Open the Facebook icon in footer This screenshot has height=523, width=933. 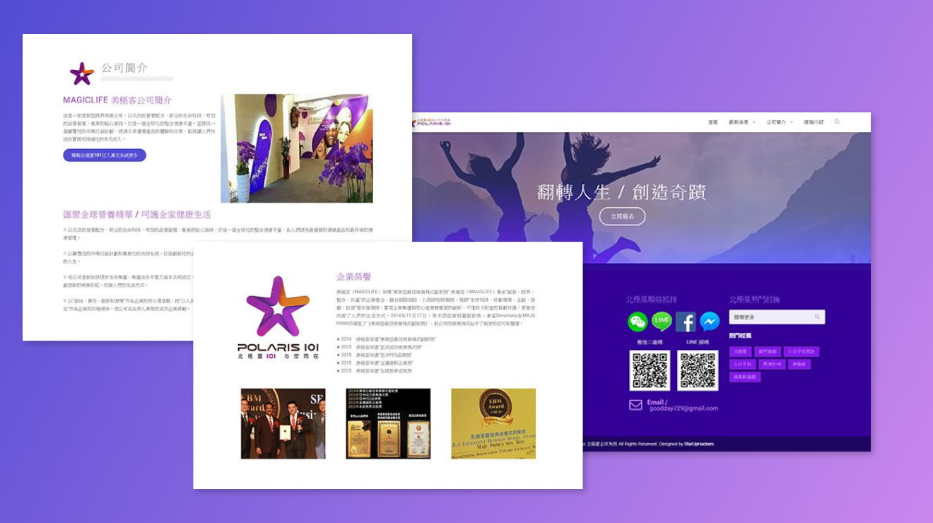[686, 322]
